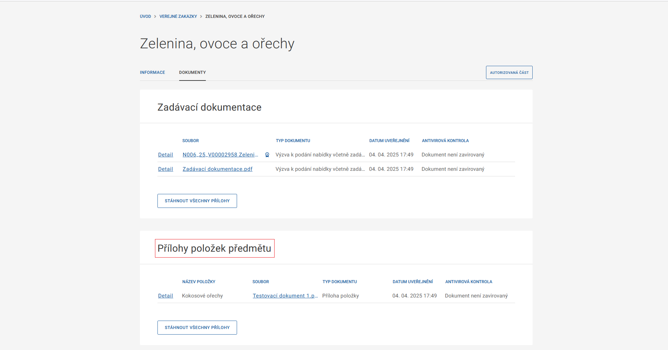The image size is (668, 350).
Task: Sort by the SOUBOR column header
Action: pyautogui.click(x=190, y=140)
